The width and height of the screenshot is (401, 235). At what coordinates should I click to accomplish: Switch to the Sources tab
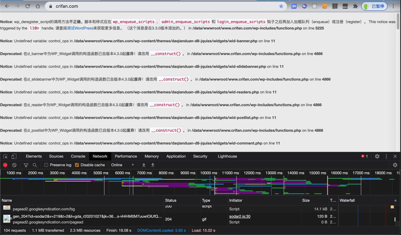pyautogui.click(x=56, y=156)
